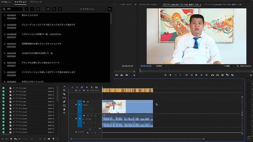The image size is (253, 142).
Task: Open captions panel three-dot options menu
Action: click(110, 9)
